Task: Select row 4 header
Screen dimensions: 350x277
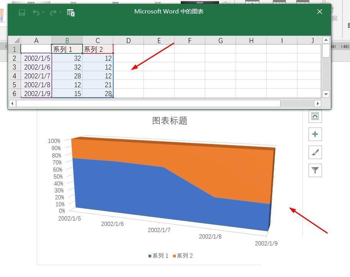Action: point(15,76)
